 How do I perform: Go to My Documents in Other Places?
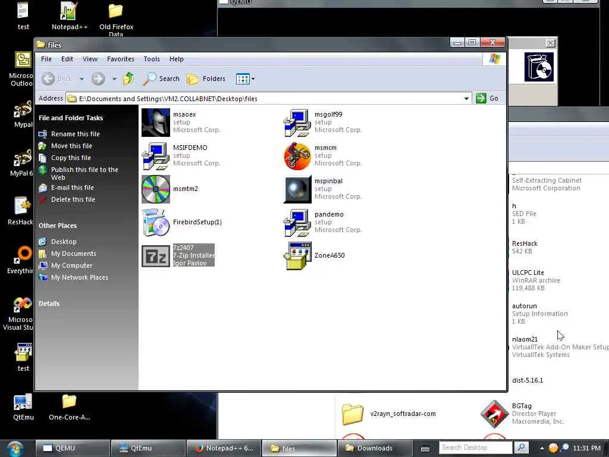coord(73,253)
